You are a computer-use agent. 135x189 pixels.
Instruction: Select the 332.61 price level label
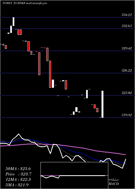tap(127, 26)
